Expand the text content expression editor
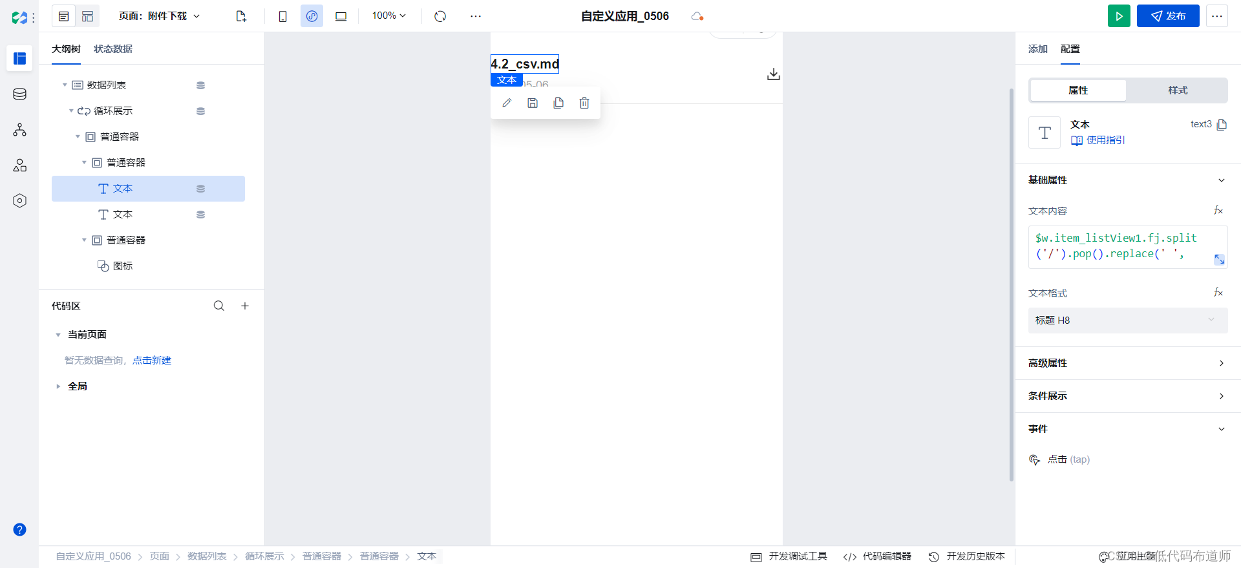1241x568 pixels. pyautogui.click(x=1219, y=259)
